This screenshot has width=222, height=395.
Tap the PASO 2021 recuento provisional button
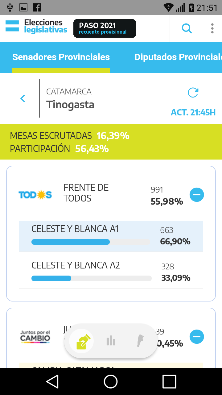(x=105, y=28)
